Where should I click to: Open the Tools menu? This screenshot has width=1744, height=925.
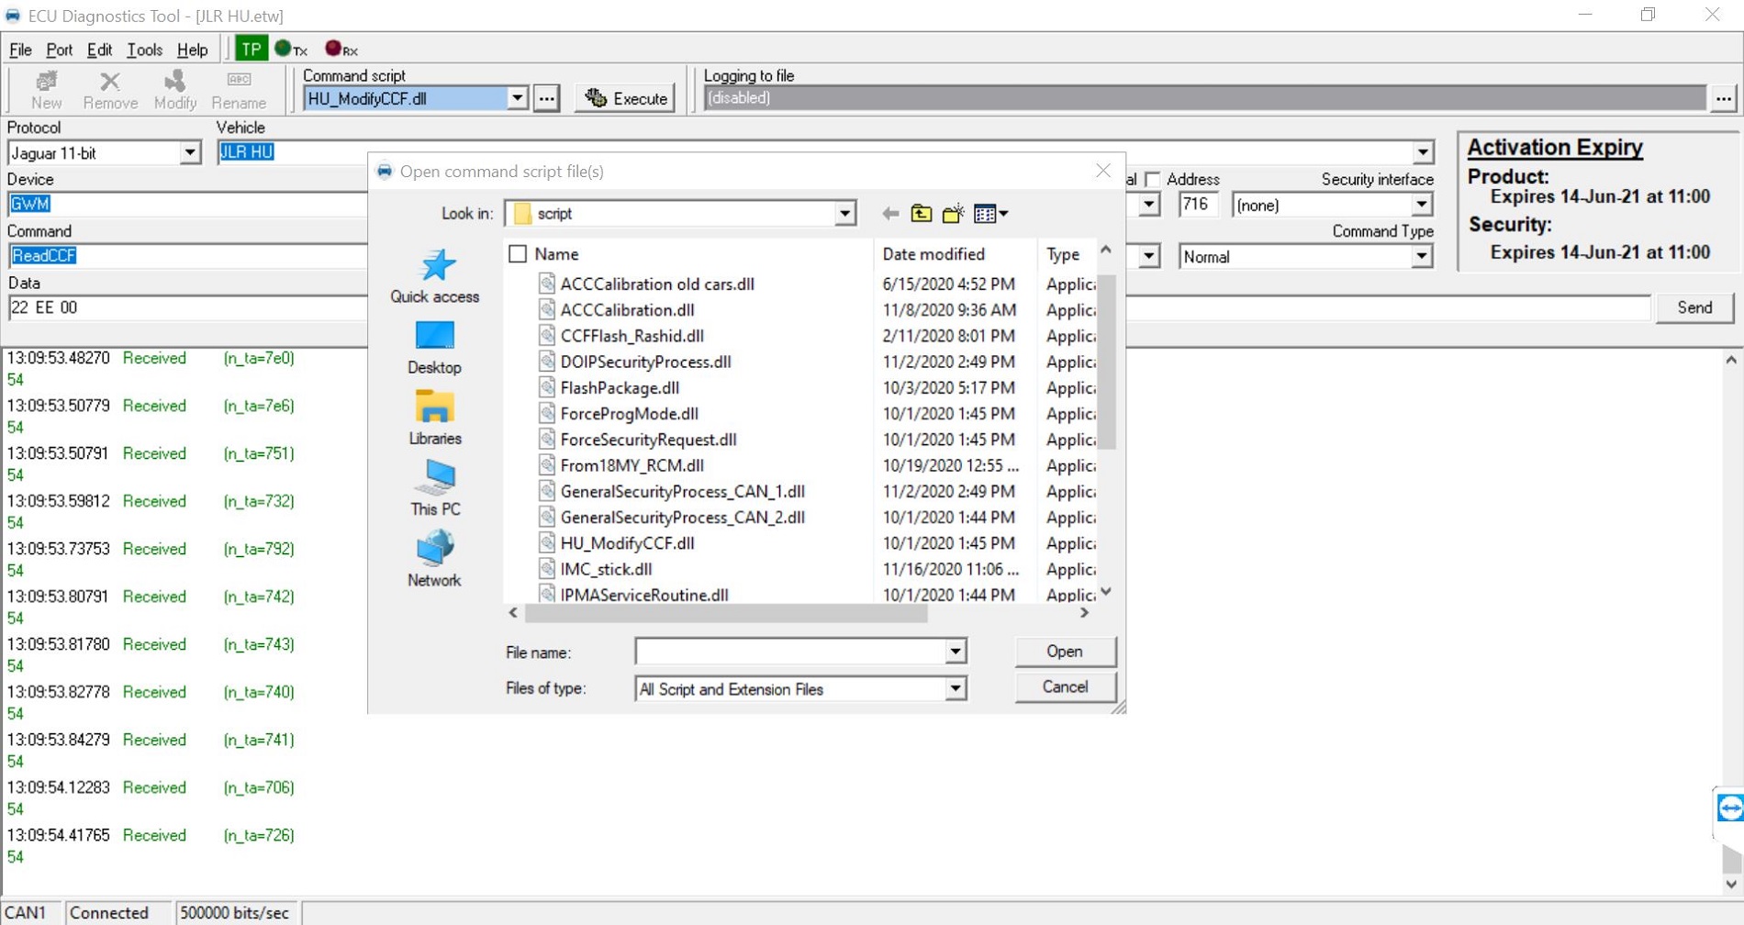[x=144, y=50]
